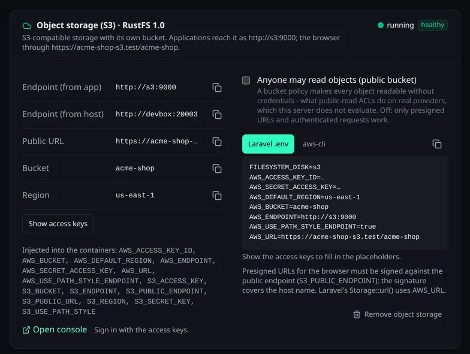470x354 pixels.
Task: Click the S3_USE_PATH_STYLE variable name
Action: [x=59, y=312]
